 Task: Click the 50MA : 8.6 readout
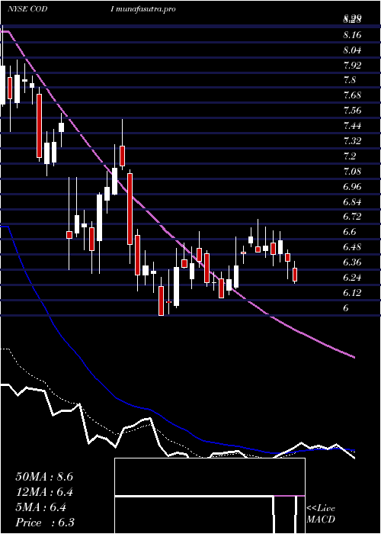coord(44,477)
